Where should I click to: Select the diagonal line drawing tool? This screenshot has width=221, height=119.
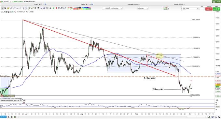[14, 8]
